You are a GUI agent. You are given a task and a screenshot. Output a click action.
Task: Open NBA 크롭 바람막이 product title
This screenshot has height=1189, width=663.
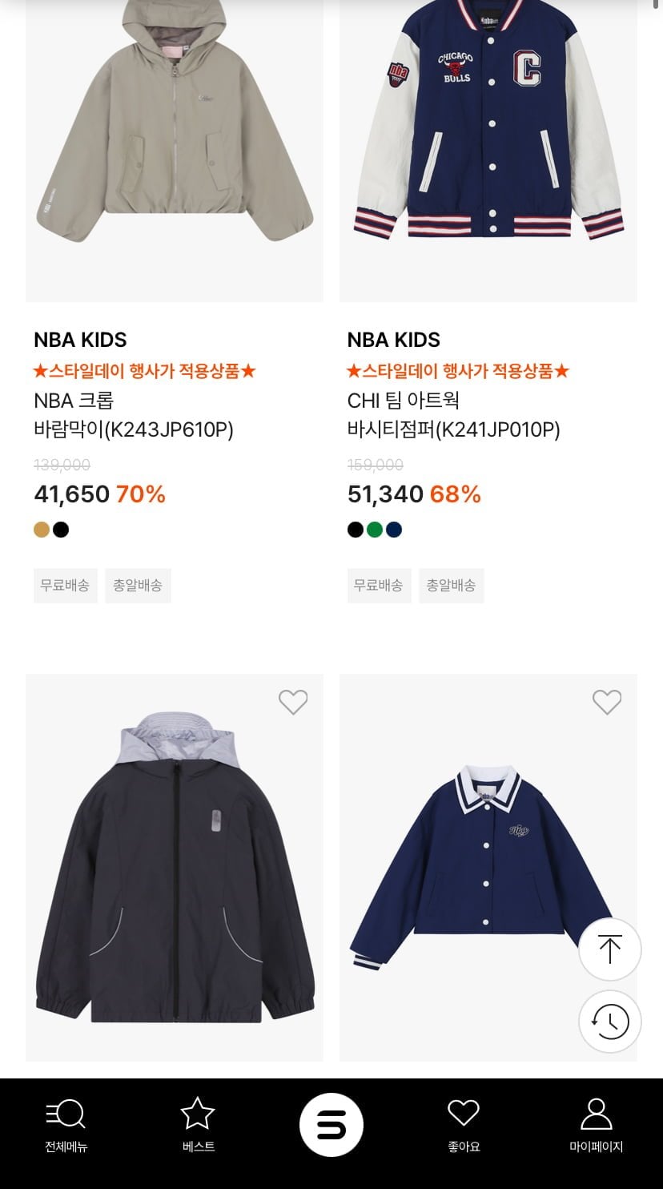point(134,415)
